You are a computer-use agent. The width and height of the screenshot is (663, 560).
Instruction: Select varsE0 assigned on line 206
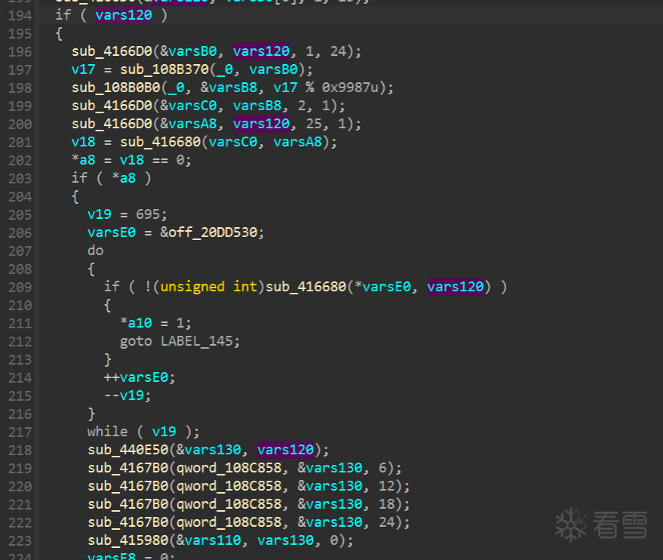[112, 232]
